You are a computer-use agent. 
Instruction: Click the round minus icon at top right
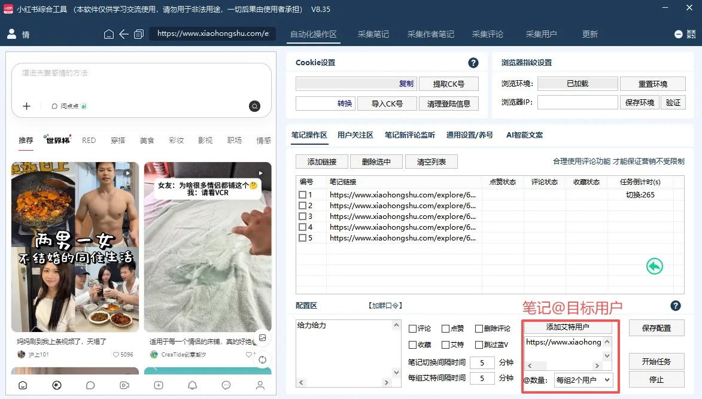point(678,34)
